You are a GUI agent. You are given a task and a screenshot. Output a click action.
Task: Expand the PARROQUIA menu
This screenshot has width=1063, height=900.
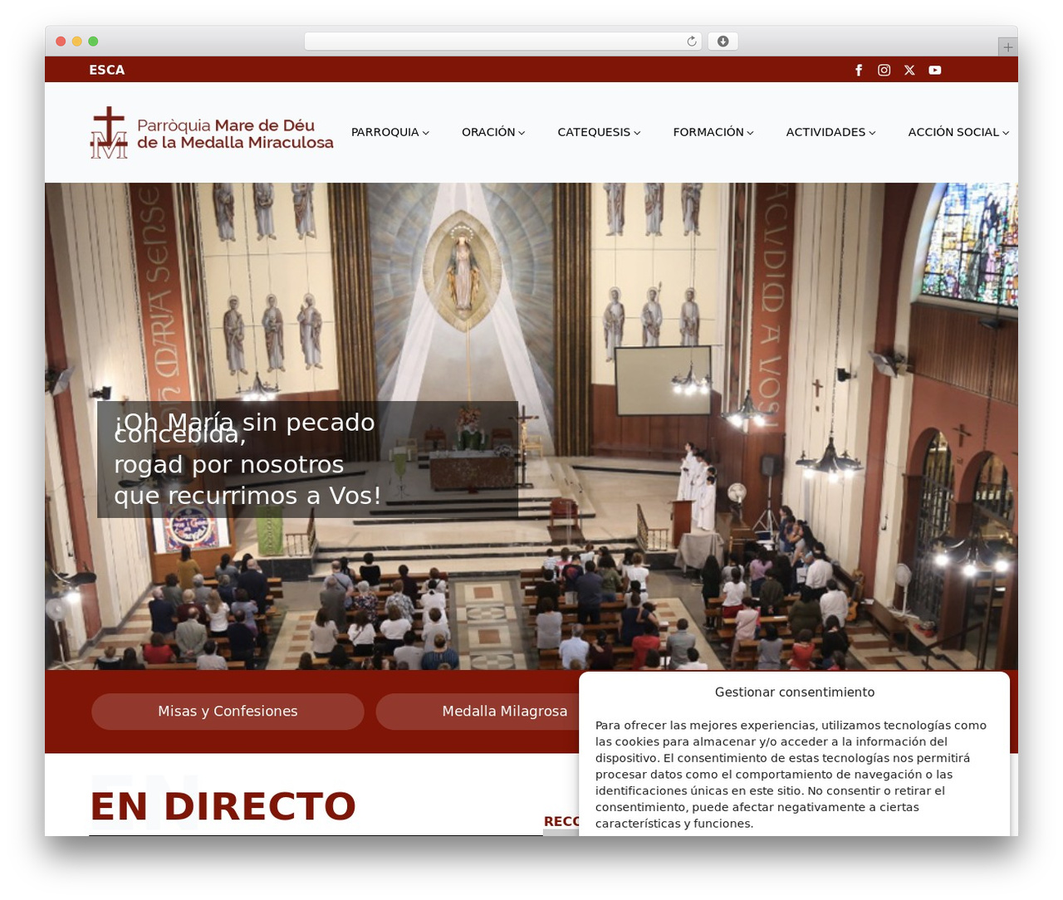[390, 132]
